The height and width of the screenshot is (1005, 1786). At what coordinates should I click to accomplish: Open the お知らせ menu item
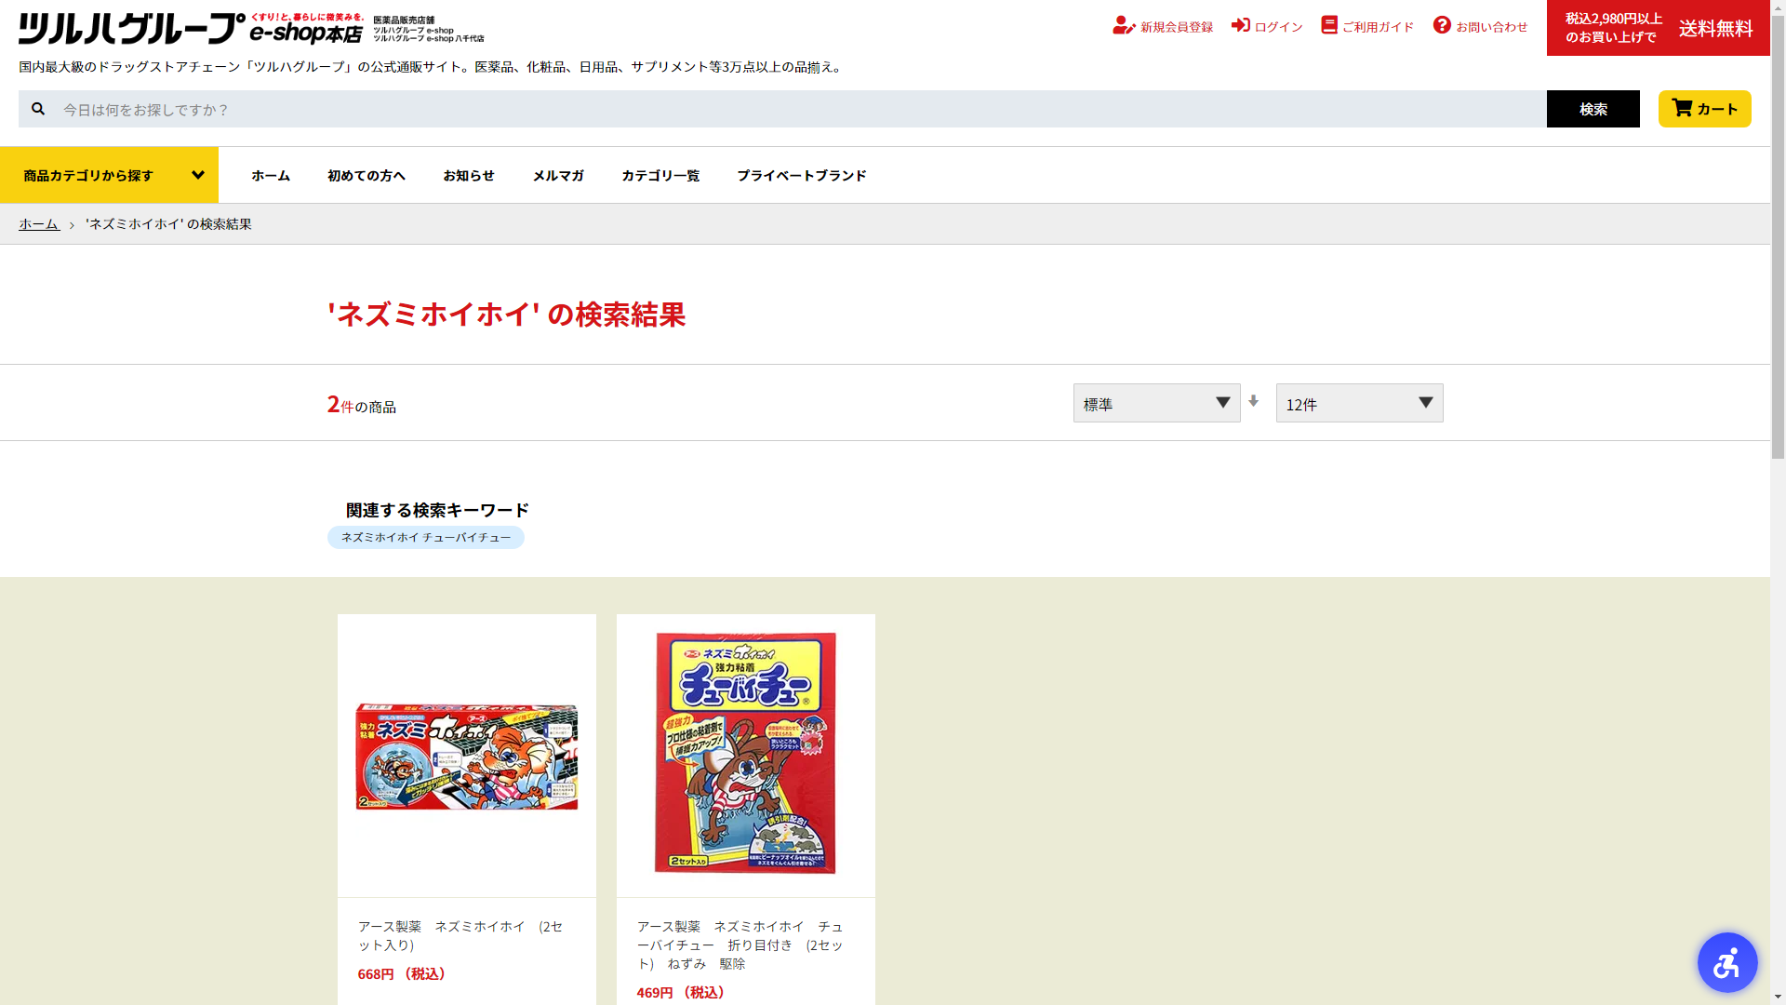point(469,175)
